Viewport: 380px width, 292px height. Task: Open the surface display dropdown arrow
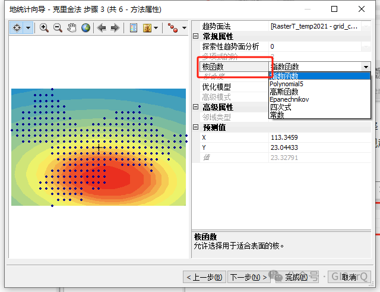pyautogui.click(x=156, y=28)
